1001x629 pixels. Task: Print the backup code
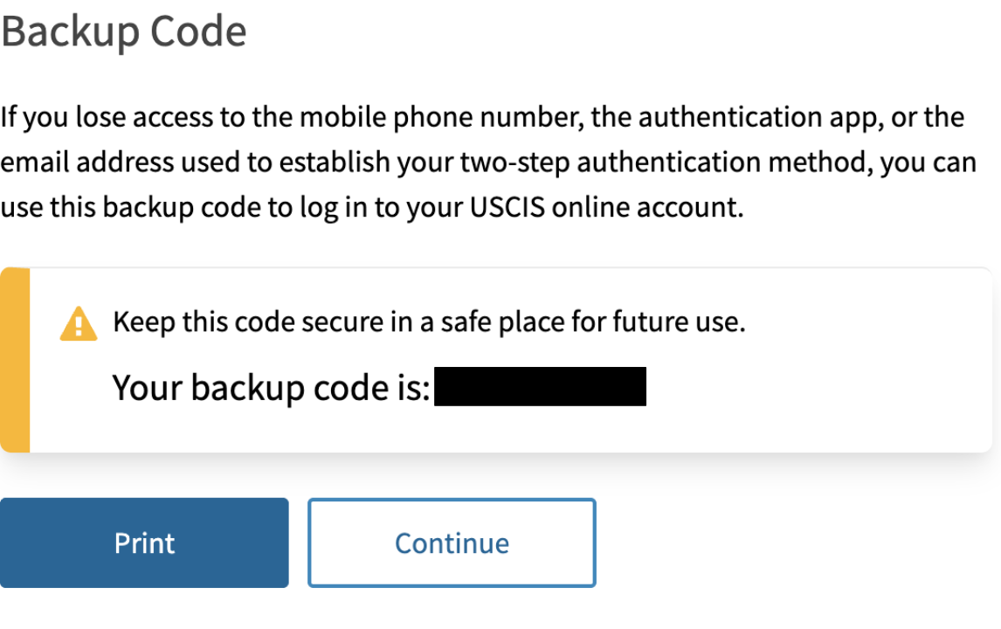(144, 543)
